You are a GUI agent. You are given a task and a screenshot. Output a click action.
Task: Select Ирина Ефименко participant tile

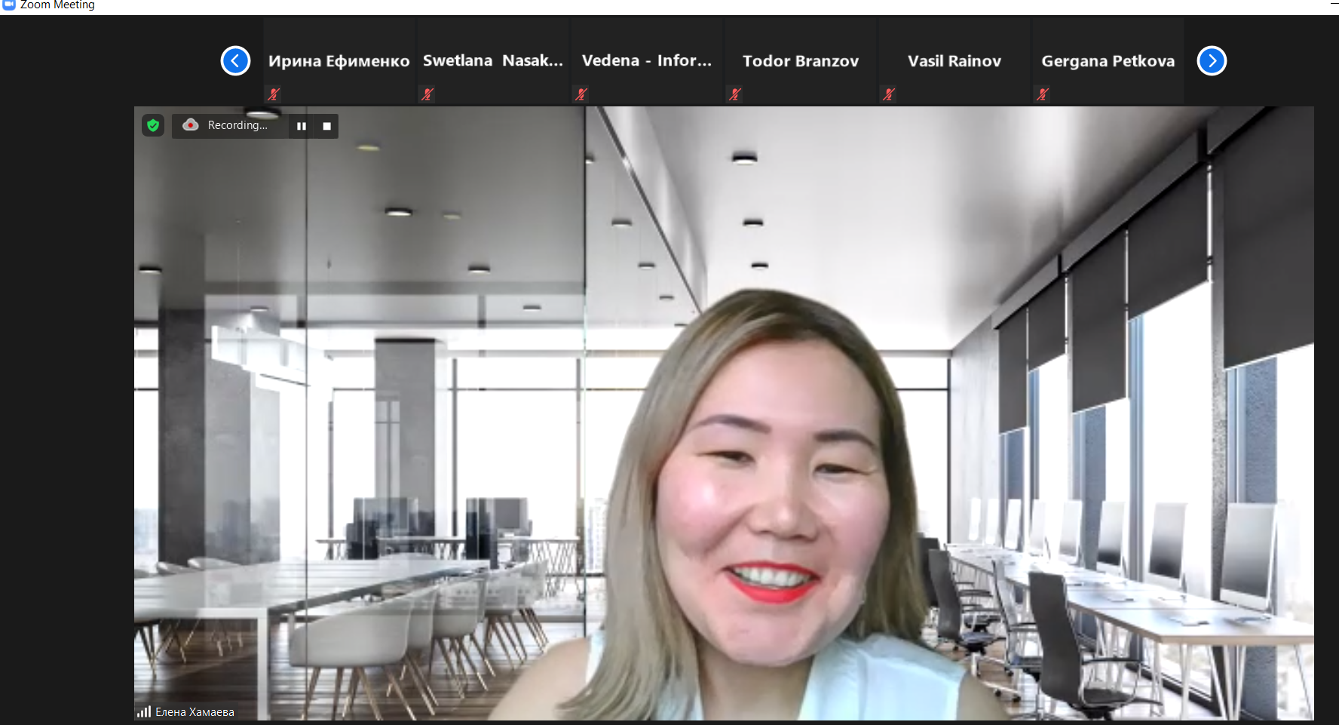point(339,61)
